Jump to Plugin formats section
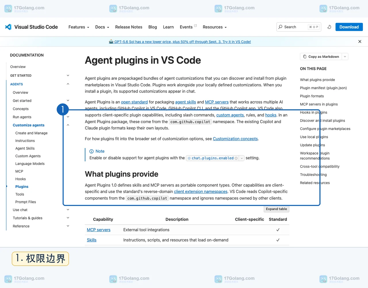368x288 pixels. (x=312, y=96)
